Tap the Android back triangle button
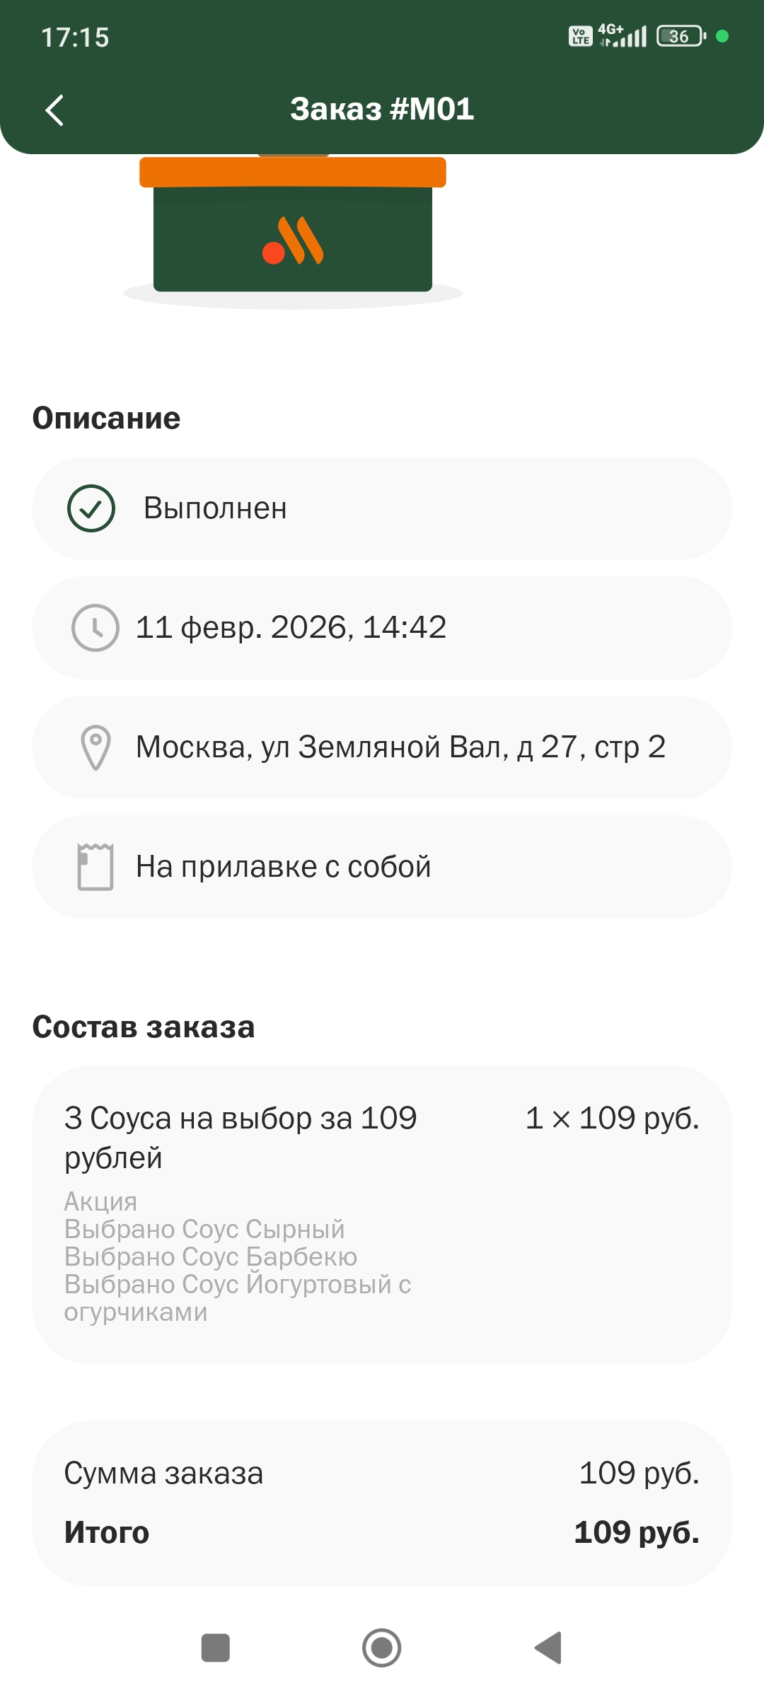The height and width of the screenshot is (1697, 764). coord(548,1648)
